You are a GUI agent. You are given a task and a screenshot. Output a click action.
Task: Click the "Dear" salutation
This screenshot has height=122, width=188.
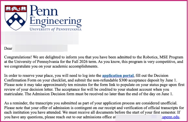8,48
